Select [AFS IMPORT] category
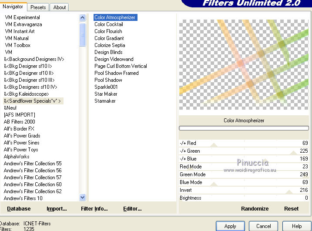 pyautogui.click(x=19, y=115)
